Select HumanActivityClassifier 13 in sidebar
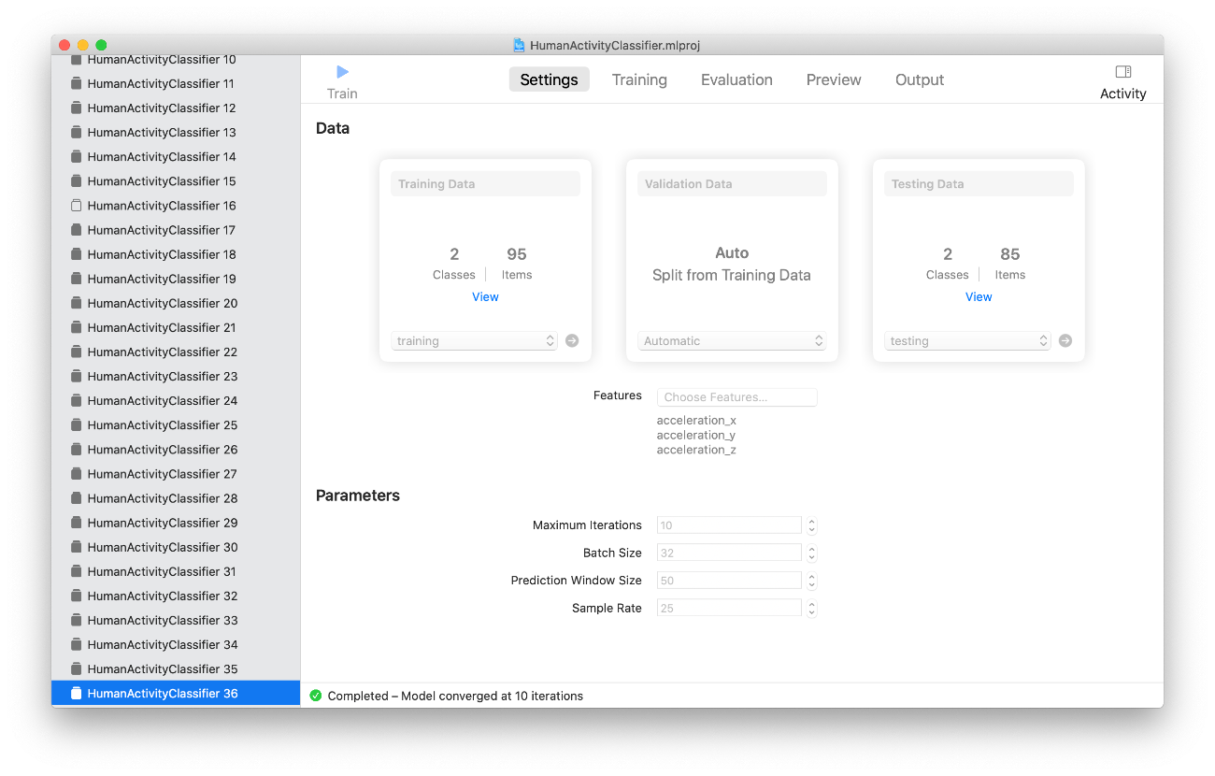The height and width of the screenshot is (776, 1215). 176,133
